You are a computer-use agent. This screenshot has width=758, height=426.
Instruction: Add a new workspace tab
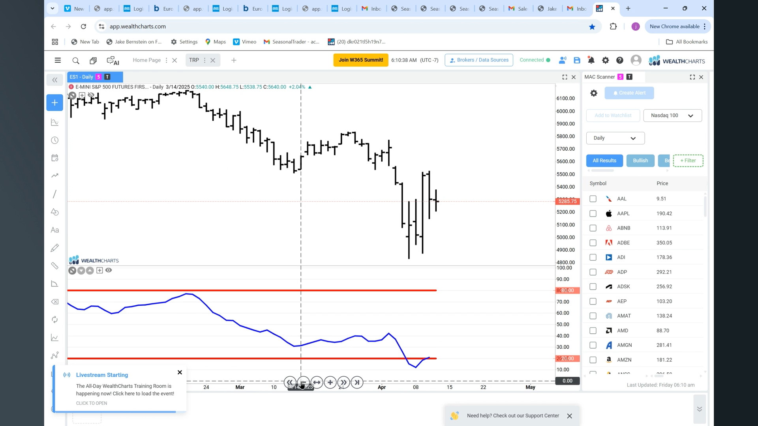(234, 60)
